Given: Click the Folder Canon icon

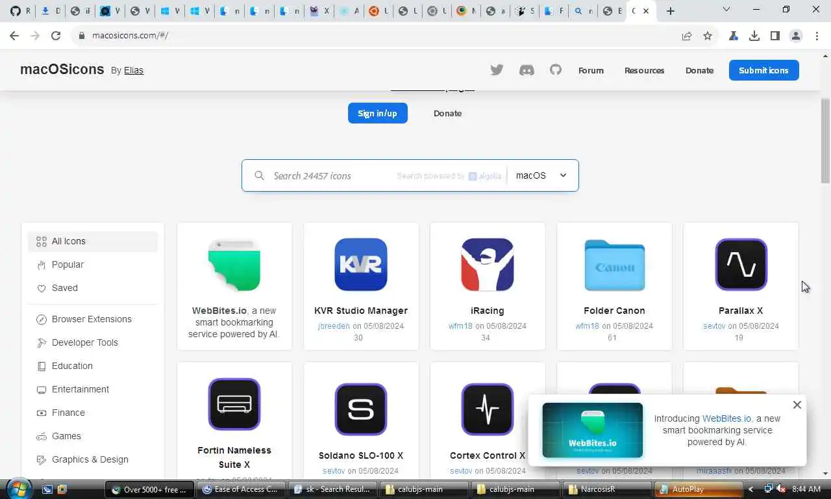Looking at the screenshot, I should coord(614,264).
